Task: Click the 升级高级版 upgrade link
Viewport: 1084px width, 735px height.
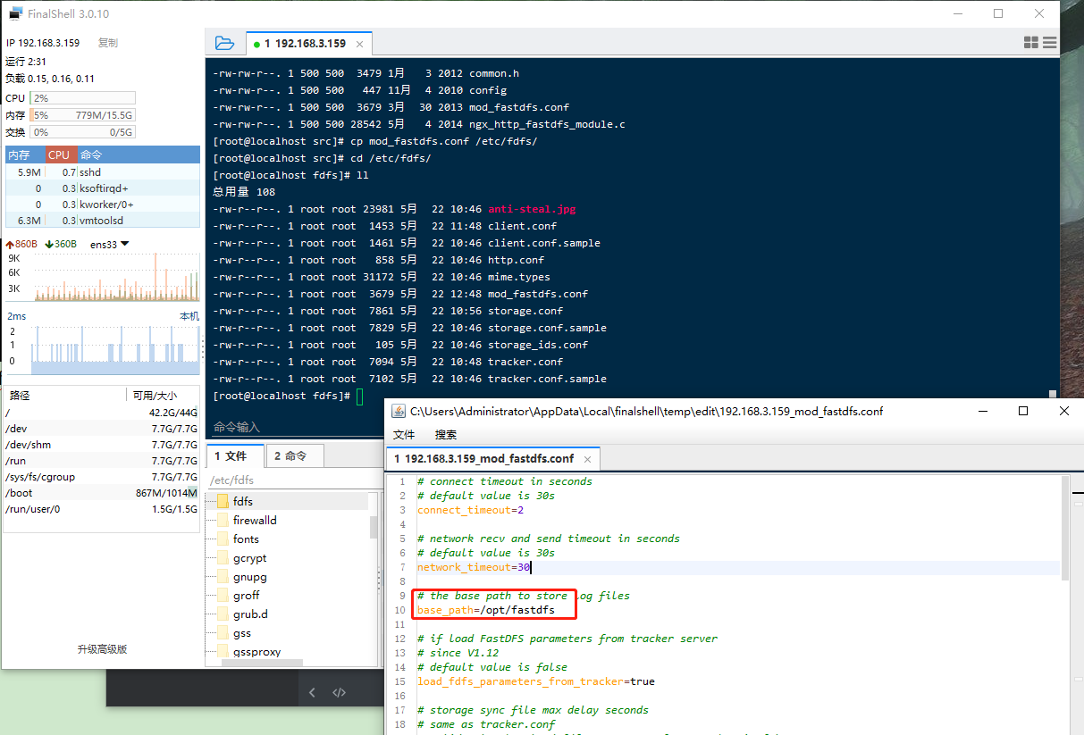Action: (x=102, y=649)
